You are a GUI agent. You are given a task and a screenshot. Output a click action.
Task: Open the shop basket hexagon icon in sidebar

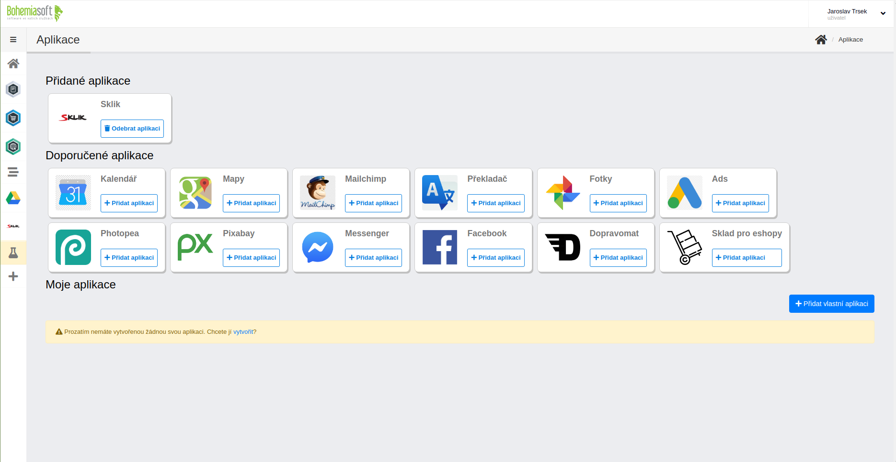13,118
